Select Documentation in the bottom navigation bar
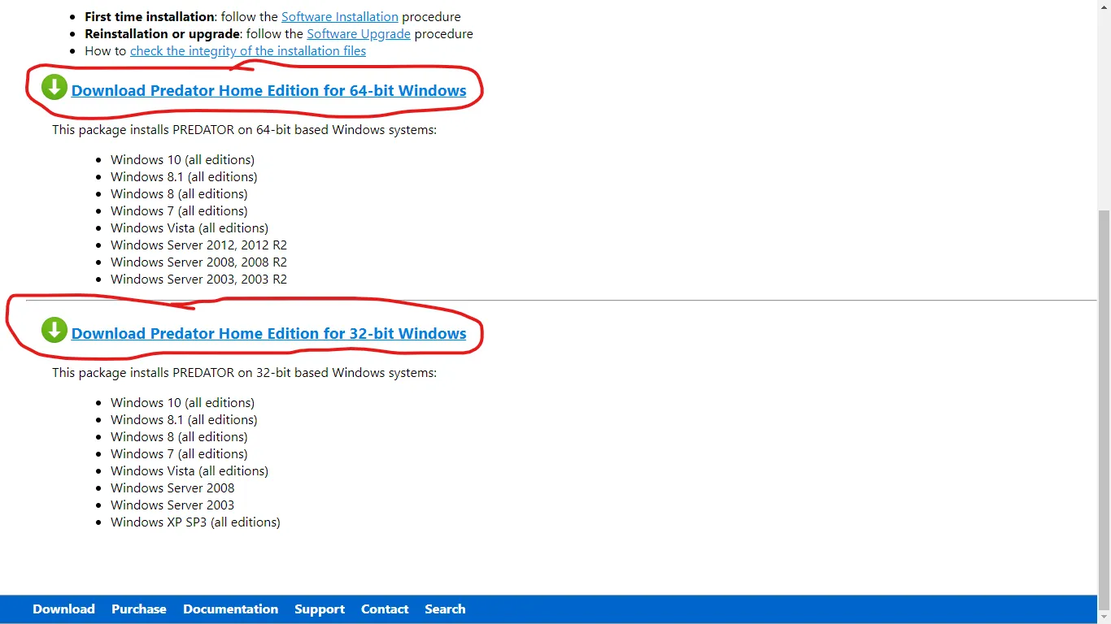1111x624 pixels. [230, 609]
